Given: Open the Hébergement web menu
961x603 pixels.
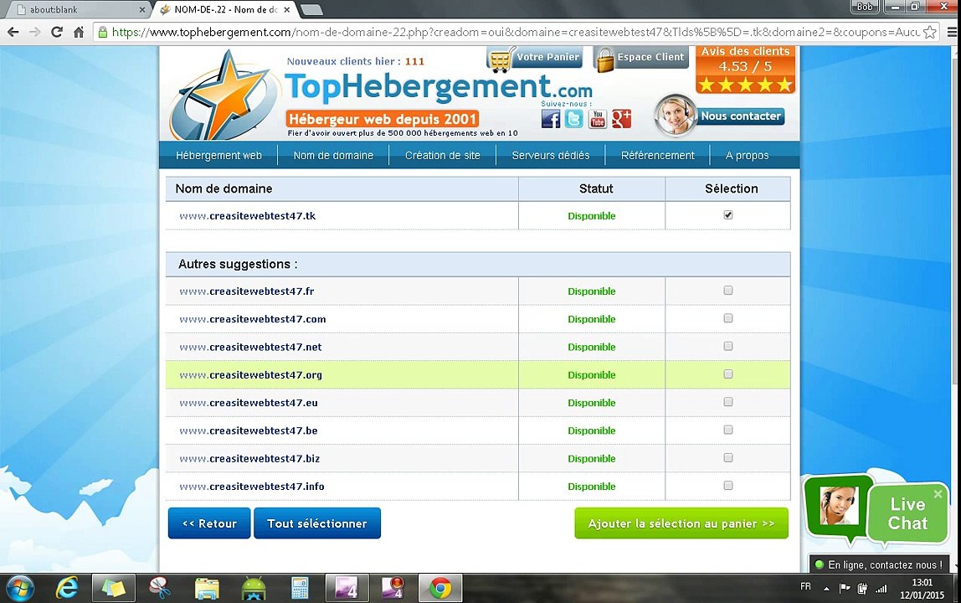Looking at the screenshot, I should pyautogui.click(x=218, y=155).
